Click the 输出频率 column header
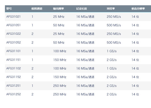This screenshot has width=151, height=108. coord(58,9)
